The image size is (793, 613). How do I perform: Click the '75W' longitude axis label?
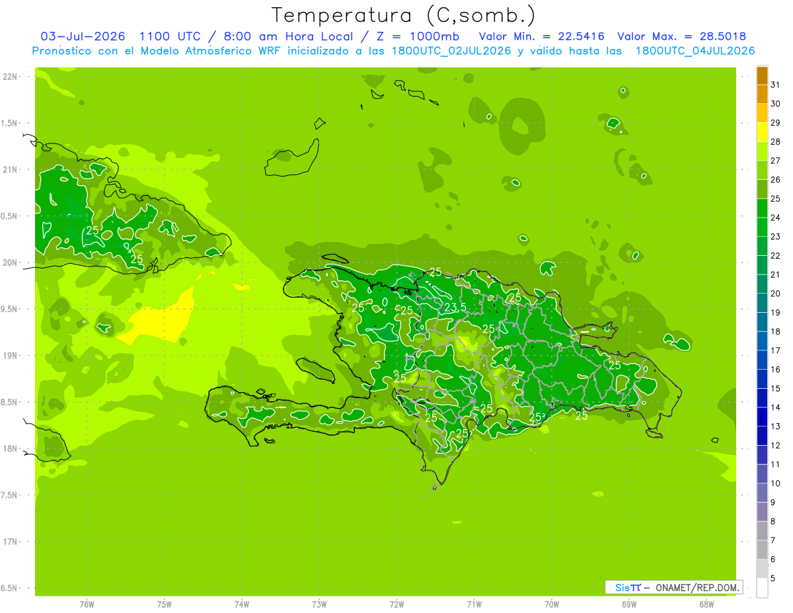165,604
